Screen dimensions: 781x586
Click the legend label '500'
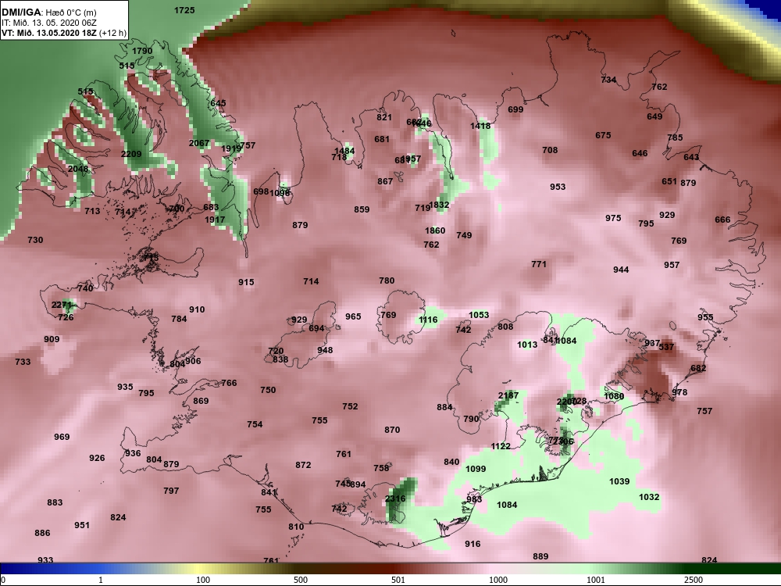[x=301, y=580]
